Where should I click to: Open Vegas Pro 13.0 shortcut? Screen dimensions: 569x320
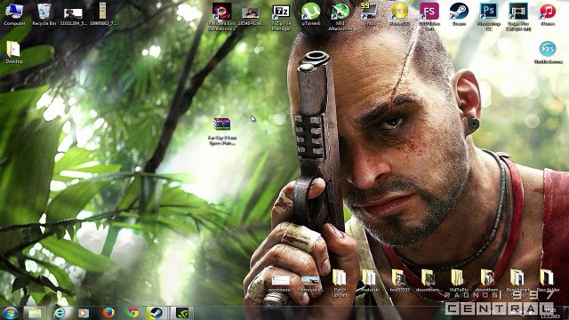coord(518,17)
